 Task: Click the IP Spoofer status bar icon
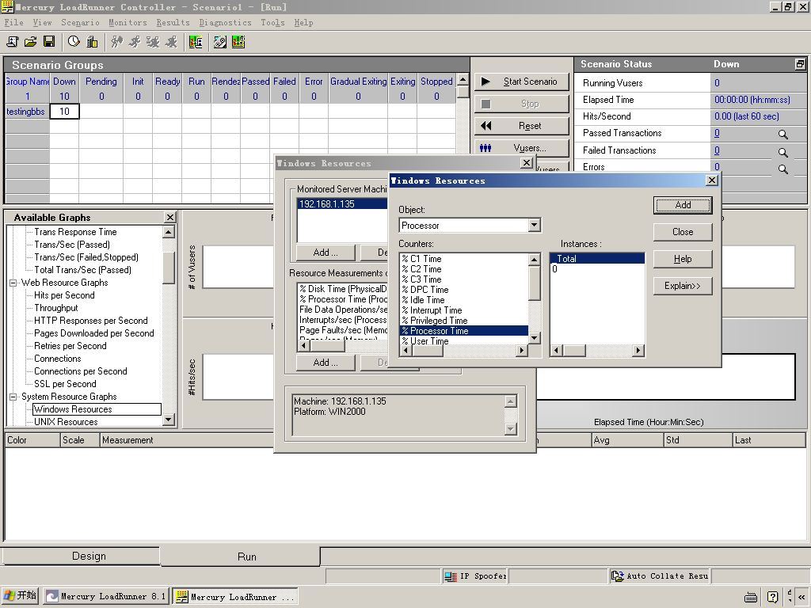451,576
